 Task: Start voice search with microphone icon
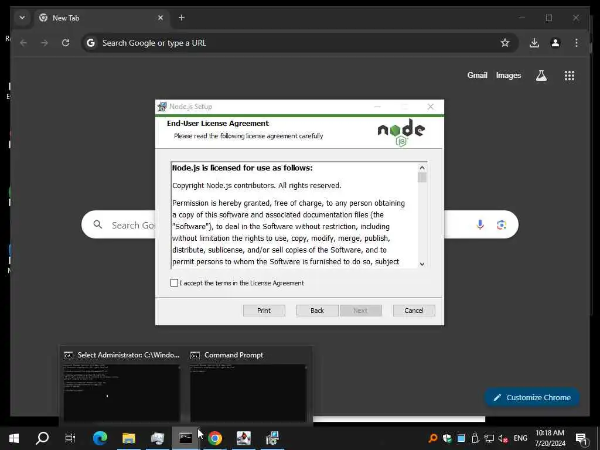tap(480, 224)
